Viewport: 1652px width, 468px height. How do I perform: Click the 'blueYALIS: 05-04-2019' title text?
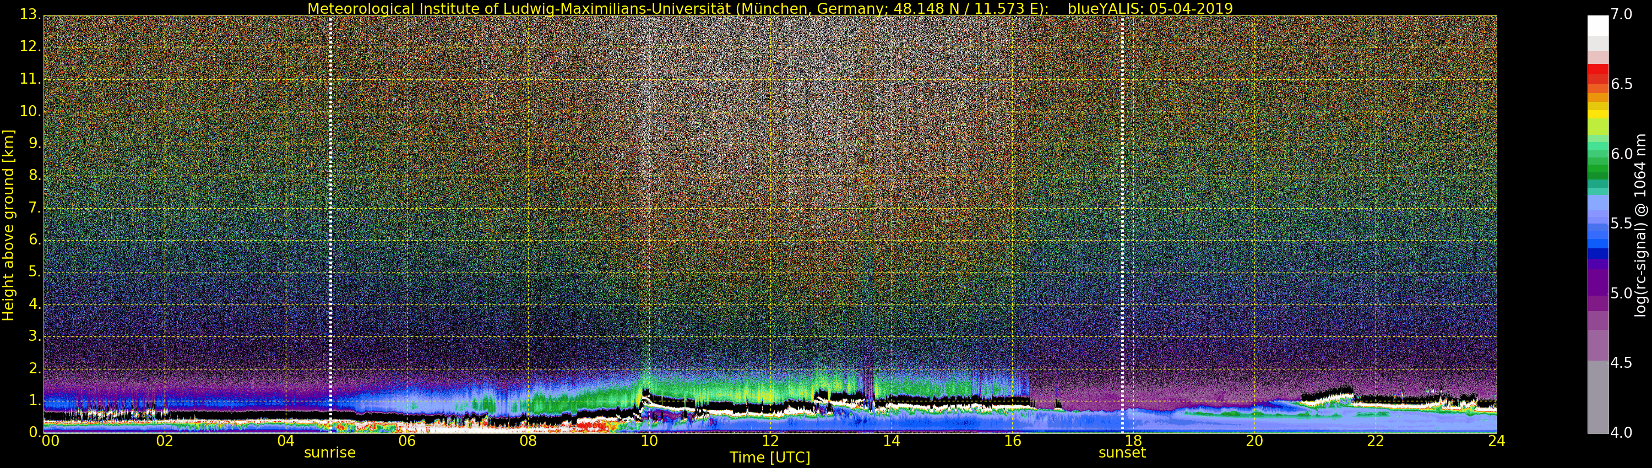[x=1150, y=8]
